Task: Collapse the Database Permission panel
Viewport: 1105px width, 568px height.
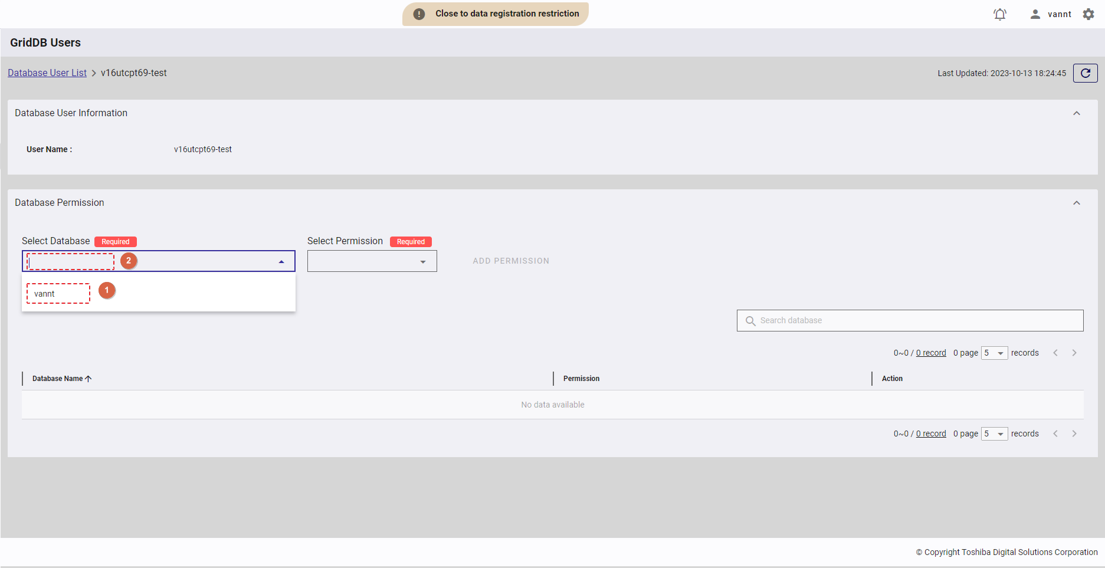Action: click(x=1077, y=203)
